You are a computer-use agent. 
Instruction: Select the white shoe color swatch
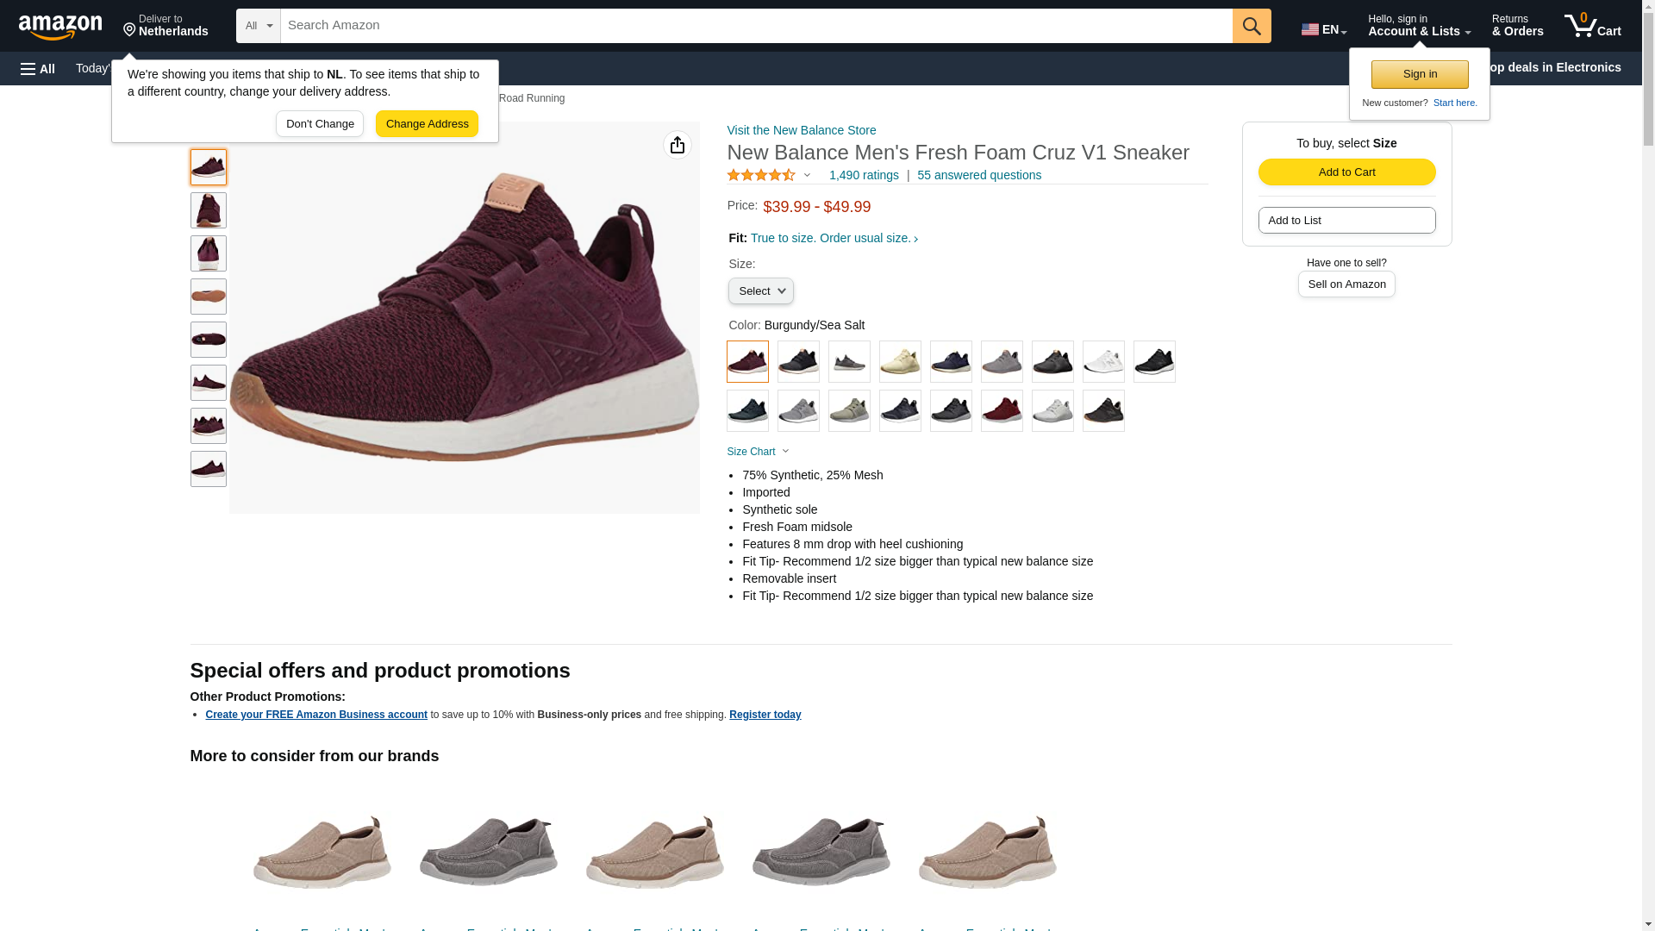(1103, 362)
